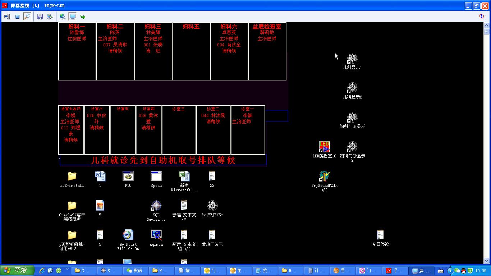Select the 新建 文本文档 file without (2)
Viewport: 491px width, 276px height.
[184, 211]
